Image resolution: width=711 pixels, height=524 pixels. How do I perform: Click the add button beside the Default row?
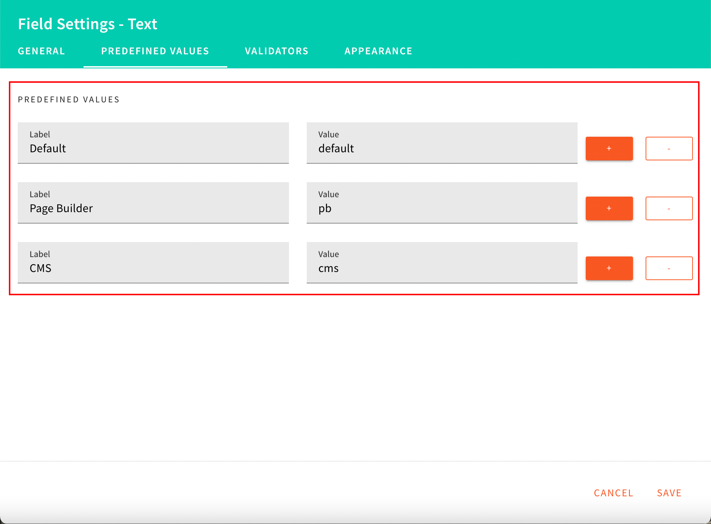click(x=609, y=149)
